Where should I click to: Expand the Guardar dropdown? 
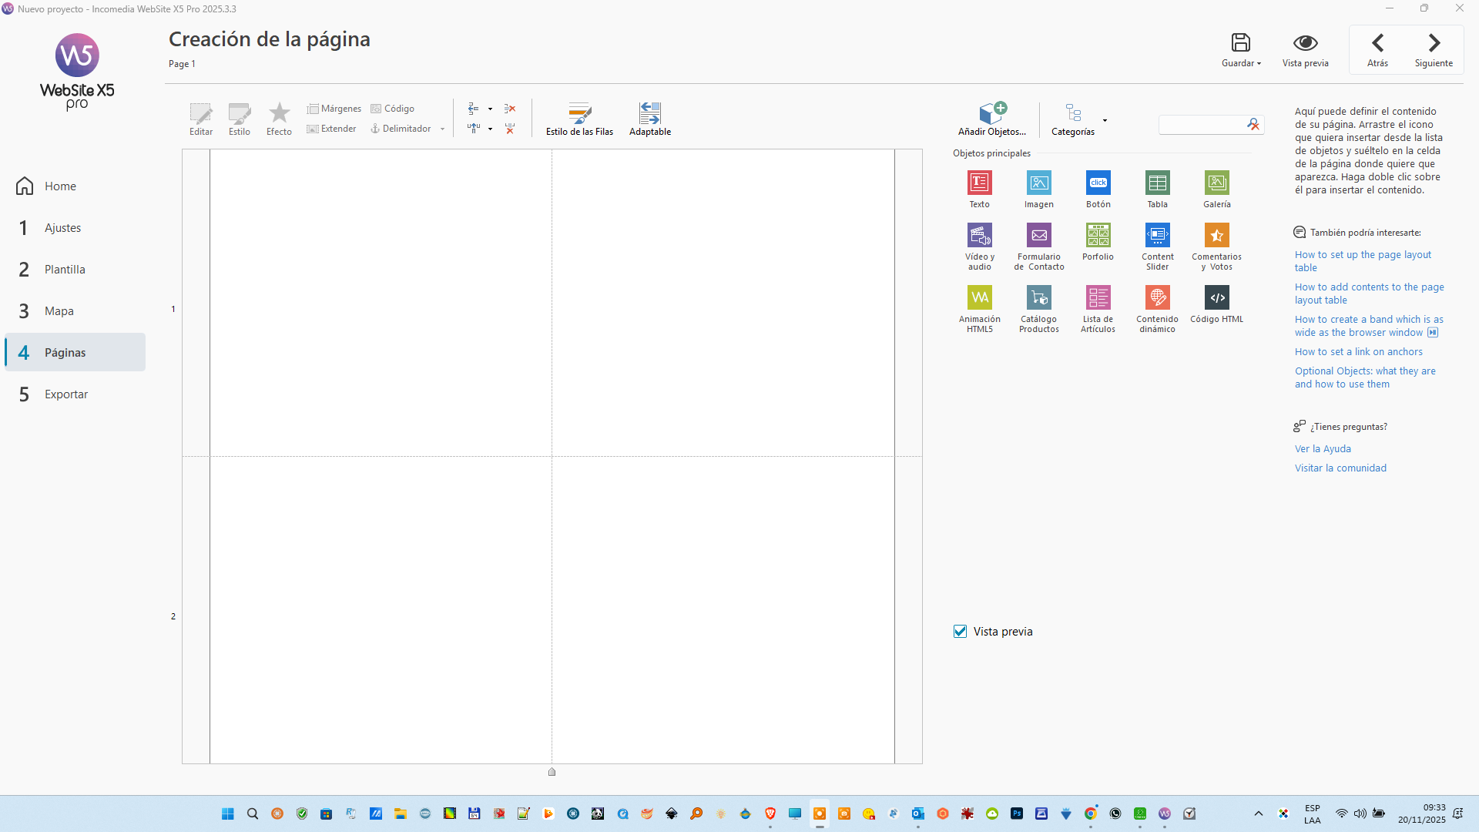[x=1259, y=64]
